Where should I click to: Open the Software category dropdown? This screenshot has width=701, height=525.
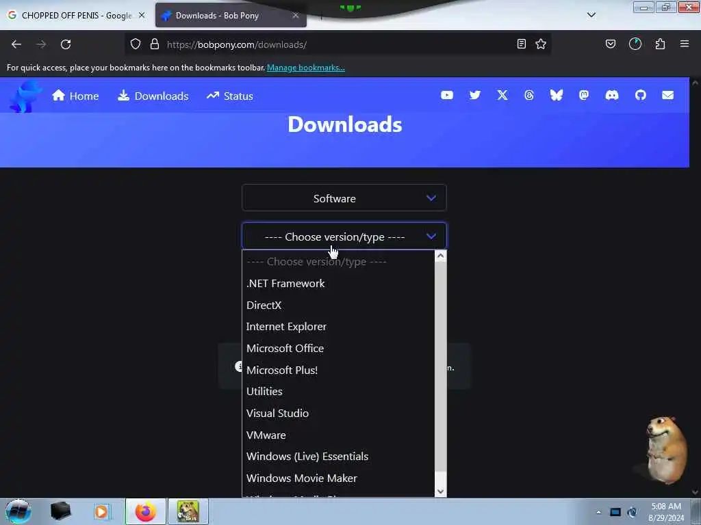[344, 198]
